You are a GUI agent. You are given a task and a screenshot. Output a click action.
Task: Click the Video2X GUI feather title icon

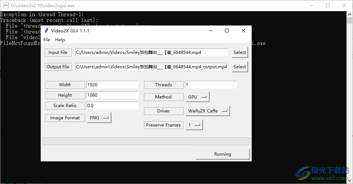click(47, 31)
